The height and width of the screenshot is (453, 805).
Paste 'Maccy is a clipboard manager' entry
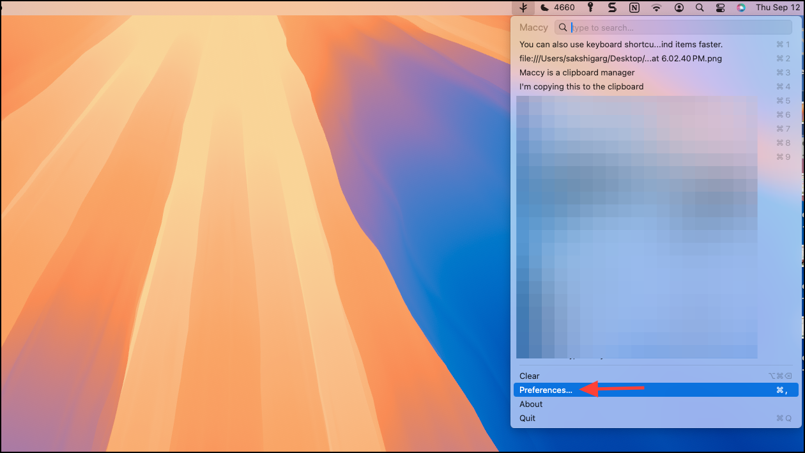655,73
